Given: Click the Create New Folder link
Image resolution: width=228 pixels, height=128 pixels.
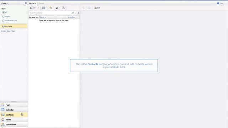Looking at the screenshot, I should (x=8, y=31).
